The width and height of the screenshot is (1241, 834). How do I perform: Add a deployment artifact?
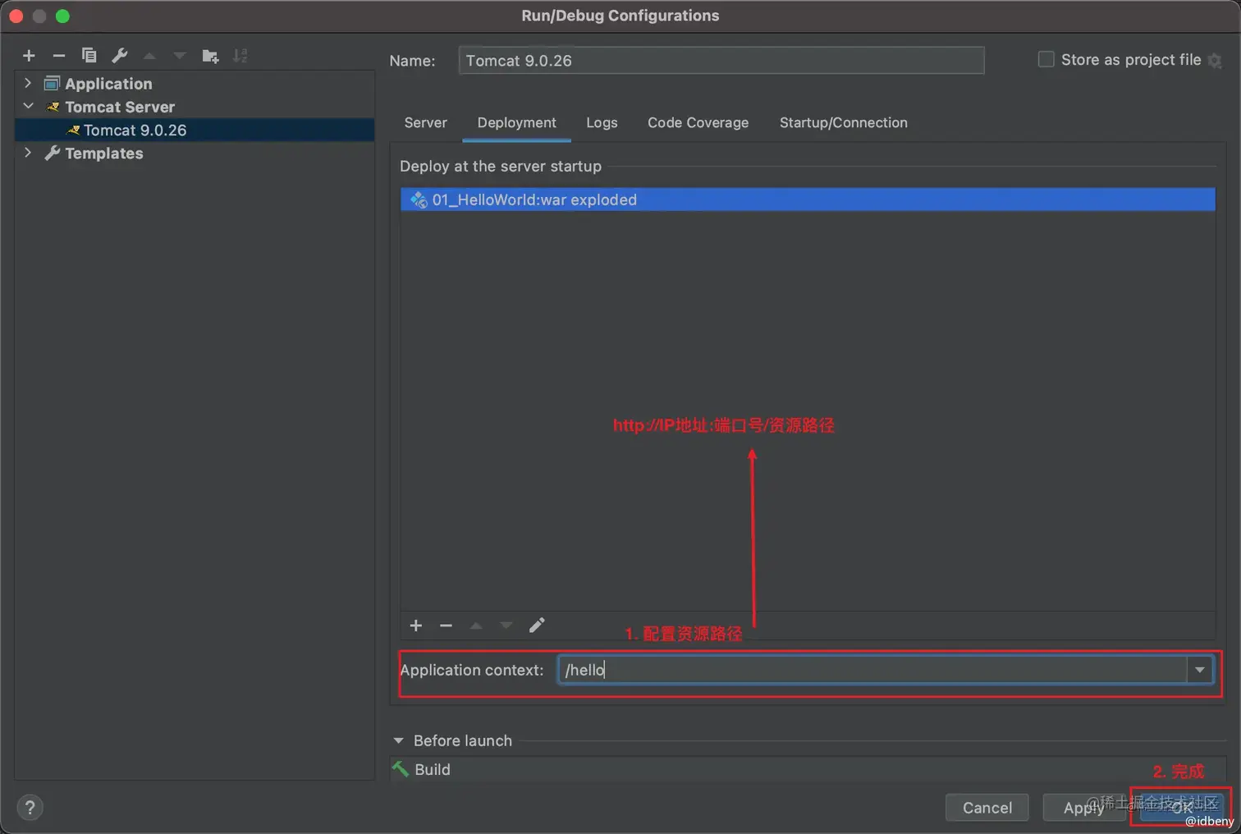tap(416, 625)
